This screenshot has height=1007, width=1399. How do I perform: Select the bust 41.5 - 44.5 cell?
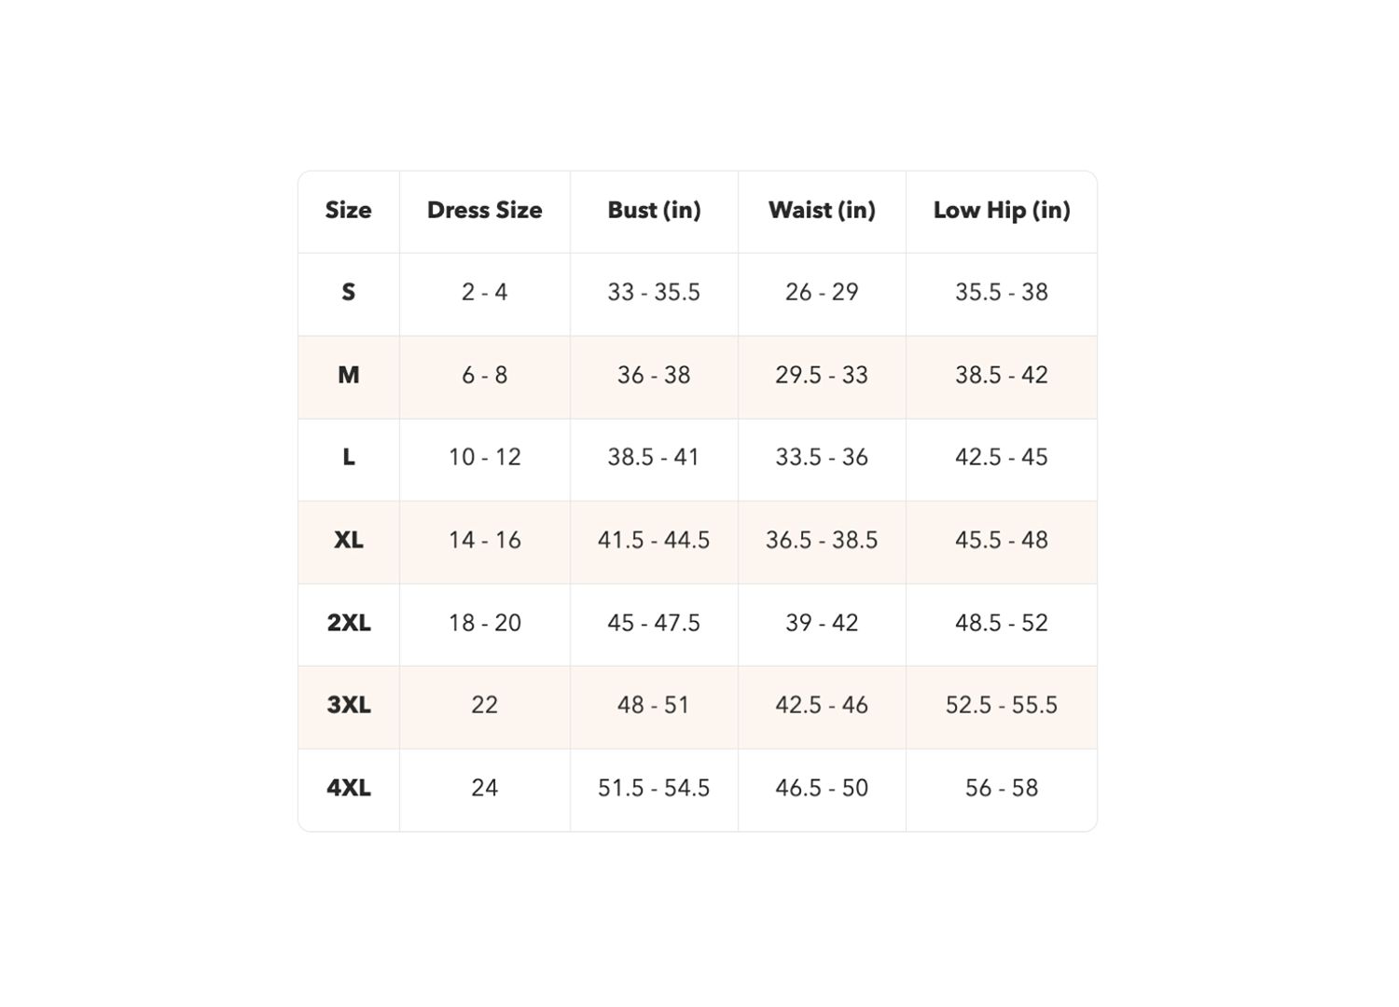pos(654,540)
